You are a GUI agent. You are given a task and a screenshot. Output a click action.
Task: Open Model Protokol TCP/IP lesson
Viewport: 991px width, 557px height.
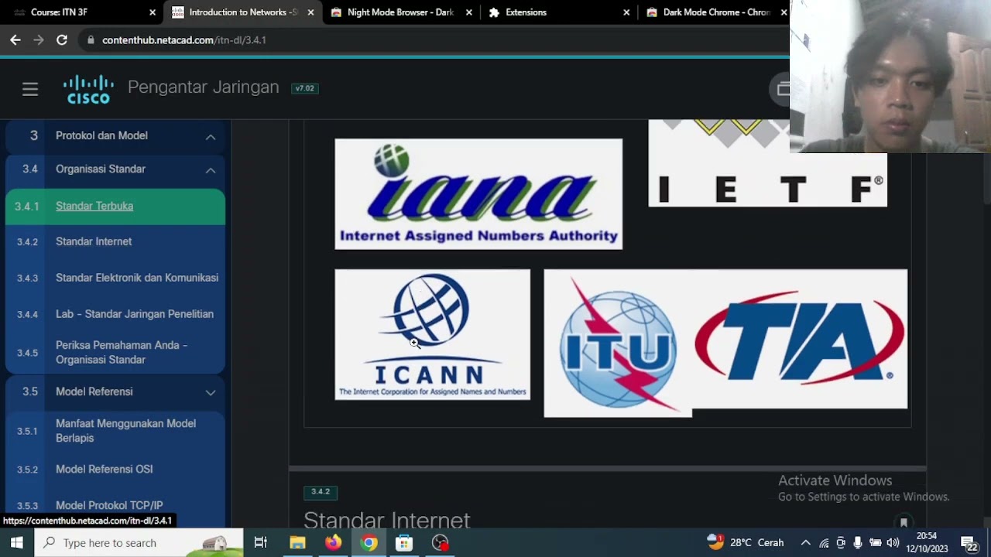(115, 506)
